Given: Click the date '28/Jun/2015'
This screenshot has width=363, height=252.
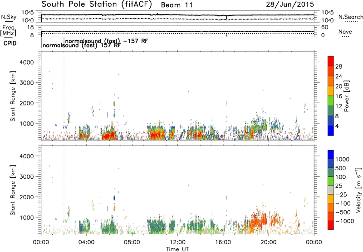Looking at the screenshot, I should [290, 4].
